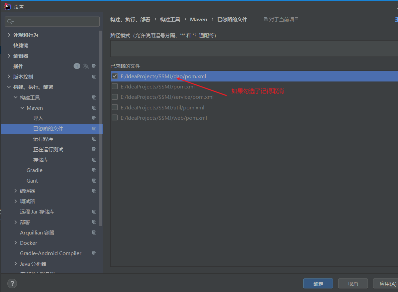
Task: Expand the 调试器 node
Action: point(16,201)
